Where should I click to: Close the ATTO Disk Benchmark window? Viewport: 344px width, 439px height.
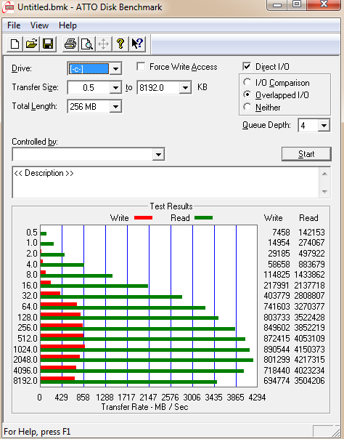click(x=324, y=5)
